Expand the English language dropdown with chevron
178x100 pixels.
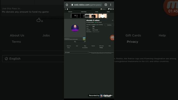pyautogui.click(x=77, y=52)
